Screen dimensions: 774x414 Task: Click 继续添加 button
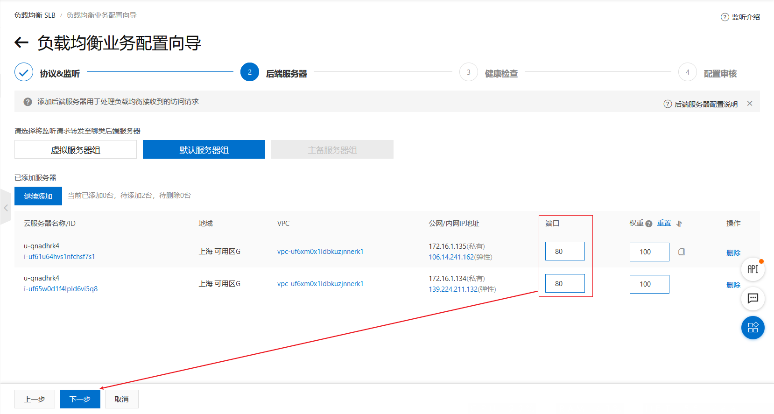38,196
